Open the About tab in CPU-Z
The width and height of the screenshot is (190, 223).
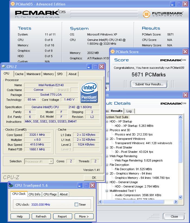click(72, 74)
